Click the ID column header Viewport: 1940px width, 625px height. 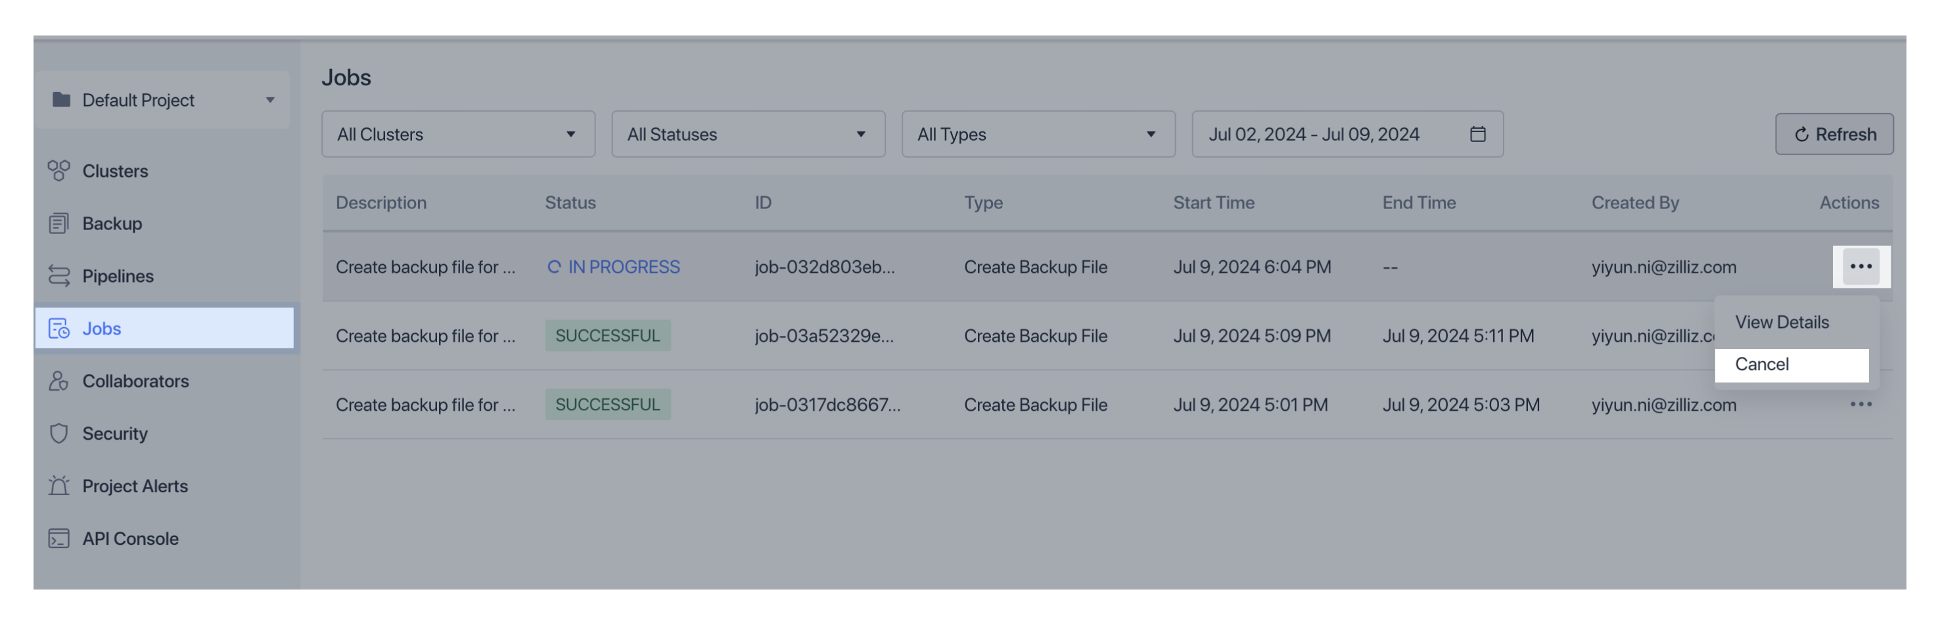pos(763,202)
